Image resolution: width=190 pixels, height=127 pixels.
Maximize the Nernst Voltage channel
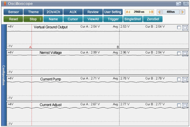185,54
